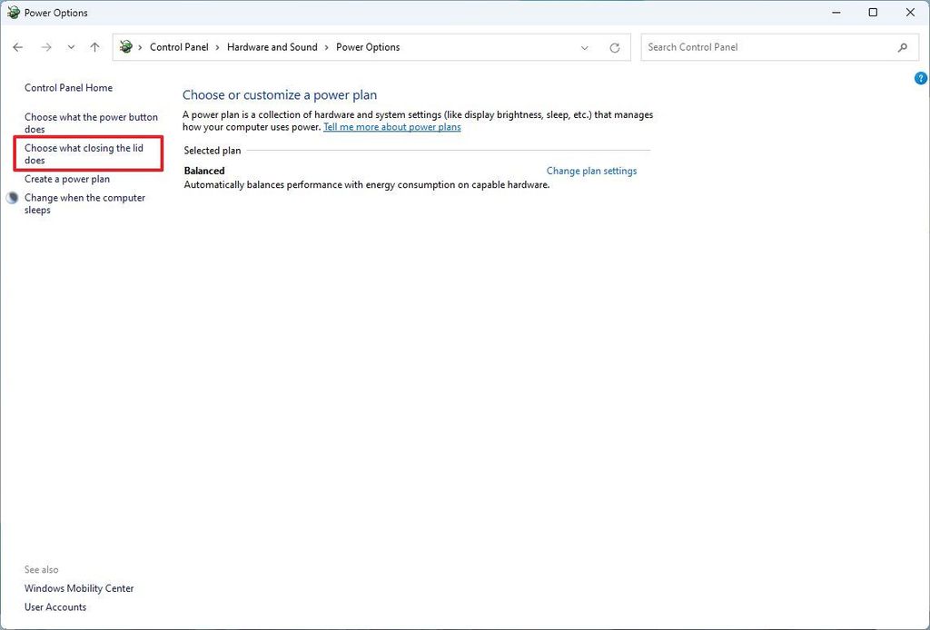Click the forward navigation arrow
The height and width of the screenshot is (630, 930).
coord(45,46)
